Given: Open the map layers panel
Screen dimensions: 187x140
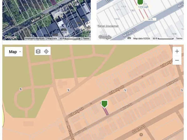Looking at the screenshot, I should click(38, 51).
